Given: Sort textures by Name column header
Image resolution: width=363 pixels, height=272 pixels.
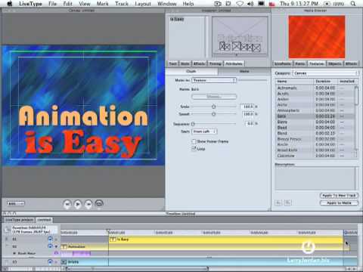Looking at the screenshot, I should [294, 82].
